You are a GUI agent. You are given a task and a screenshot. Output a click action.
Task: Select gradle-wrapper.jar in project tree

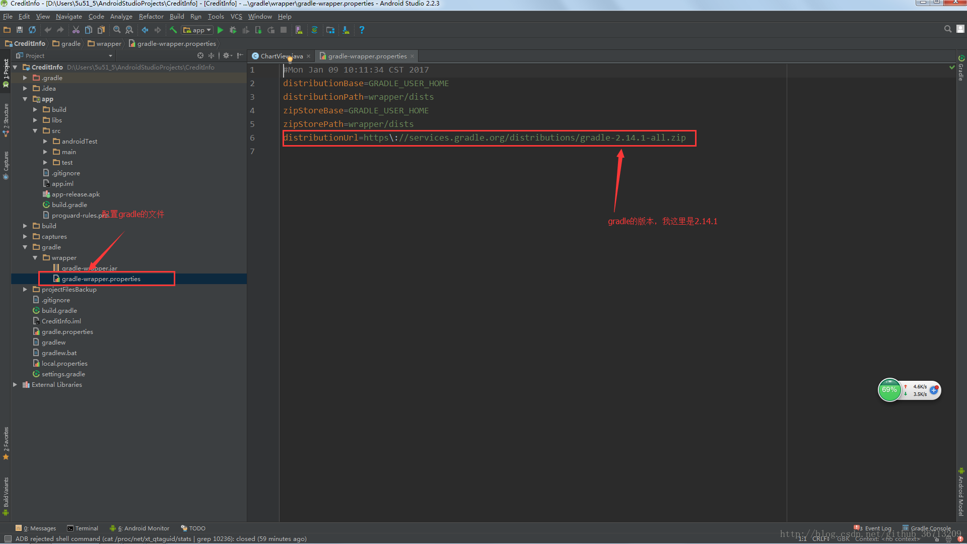85,268
